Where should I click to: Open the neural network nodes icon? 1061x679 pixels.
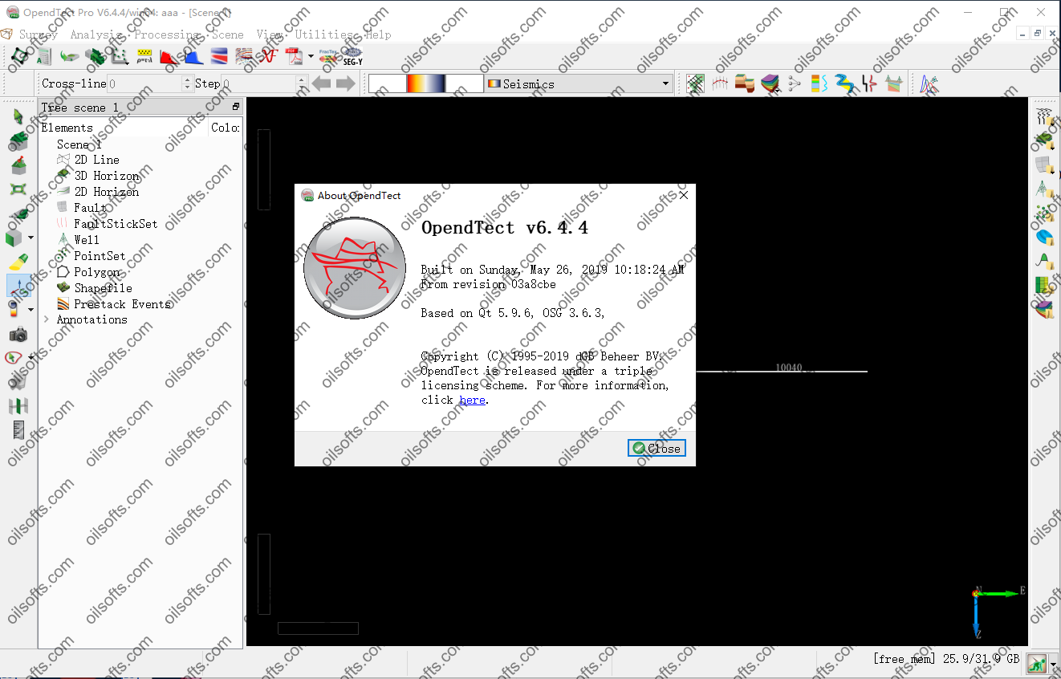point(795,83)
